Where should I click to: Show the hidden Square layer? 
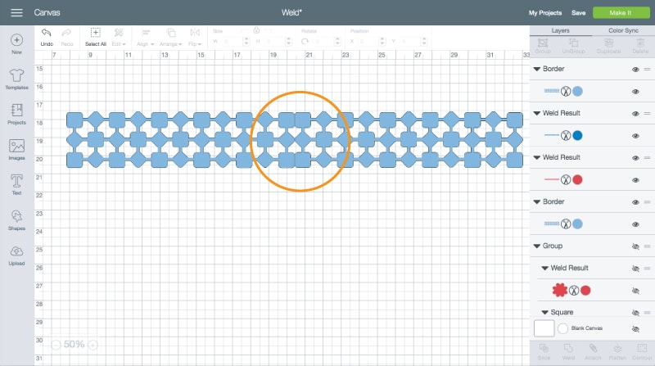pyautogui.click(x=635, y=312)
